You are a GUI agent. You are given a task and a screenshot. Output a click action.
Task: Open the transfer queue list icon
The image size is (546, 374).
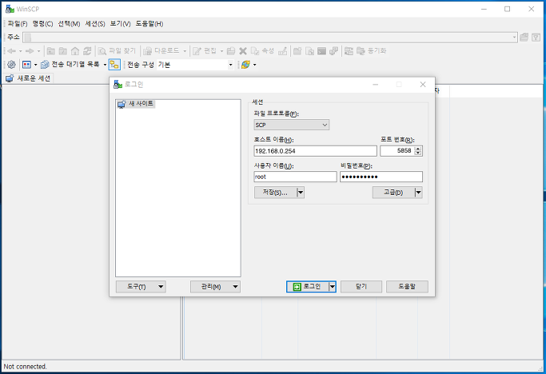45,65
